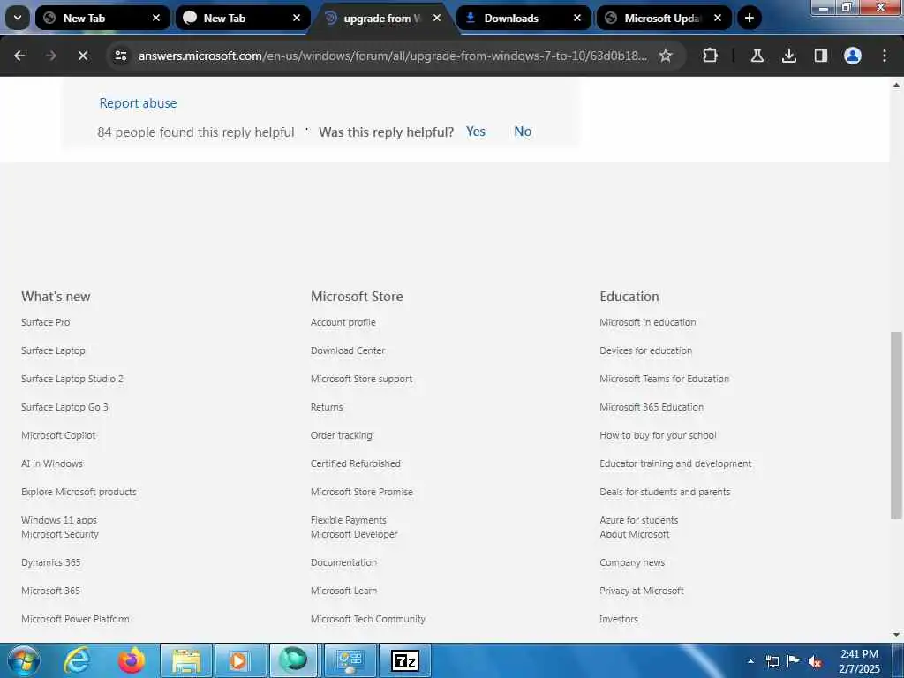Close the Microsoft Update tab
Screen dimensions: 904x678
click(x=718, y=18)
